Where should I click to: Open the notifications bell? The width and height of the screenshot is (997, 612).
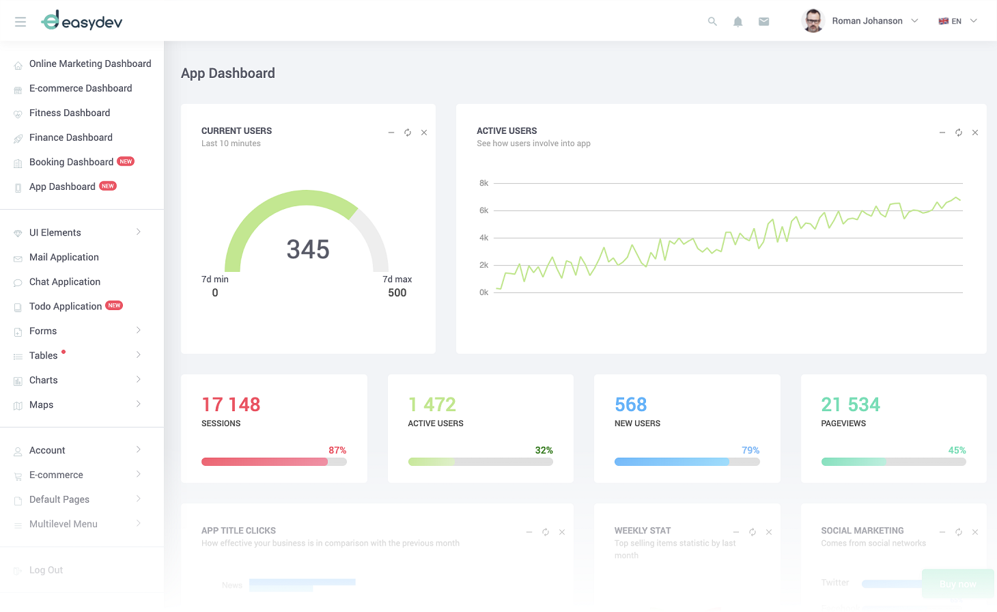[738, 22]
